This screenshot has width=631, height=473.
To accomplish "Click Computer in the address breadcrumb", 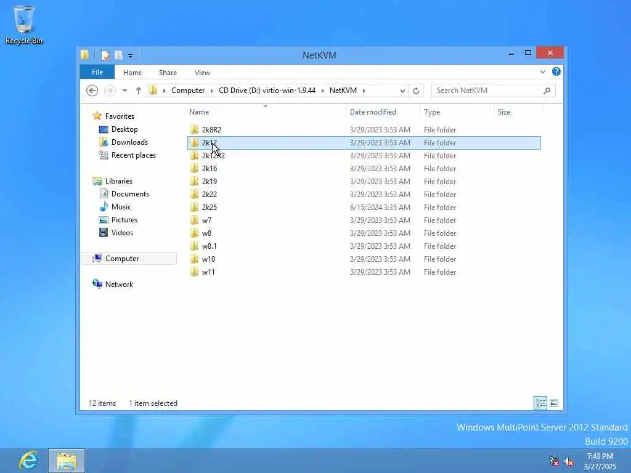I will (188, 91).
